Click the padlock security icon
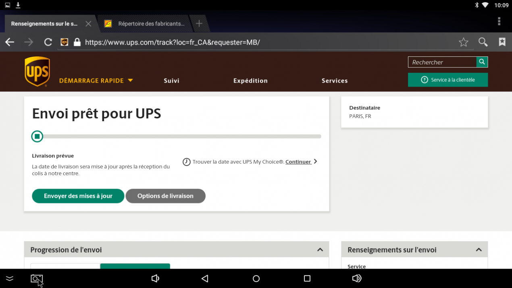 coord(77,42)
